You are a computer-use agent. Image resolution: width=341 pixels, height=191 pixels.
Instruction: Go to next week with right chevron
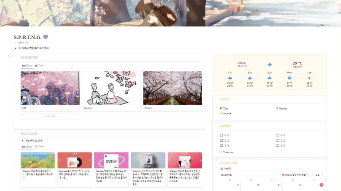(322, 175)
